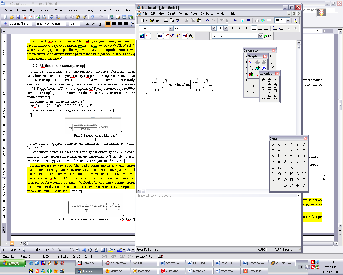
Task: Expand the font size 10 dropdown in Mathcad
Action: pyautogui.click(x=226, y=28)
